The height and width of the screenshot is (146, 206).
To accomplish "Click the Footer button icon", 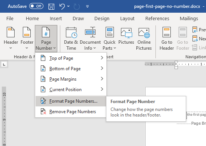I will 27,32.
